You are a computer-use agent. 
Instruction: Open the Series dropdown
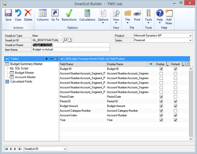point(190,40)
